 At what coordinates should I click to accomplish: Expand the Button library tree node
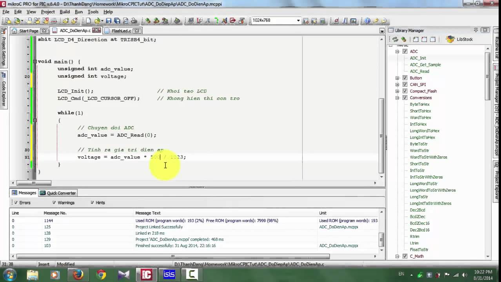(x=397, y=78)
